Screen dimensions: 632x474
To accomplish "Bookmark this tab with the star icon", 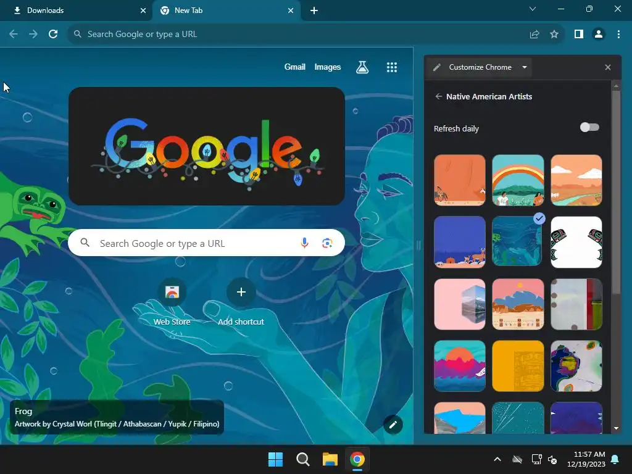I will pyautogui.click(x=554, y=35).
